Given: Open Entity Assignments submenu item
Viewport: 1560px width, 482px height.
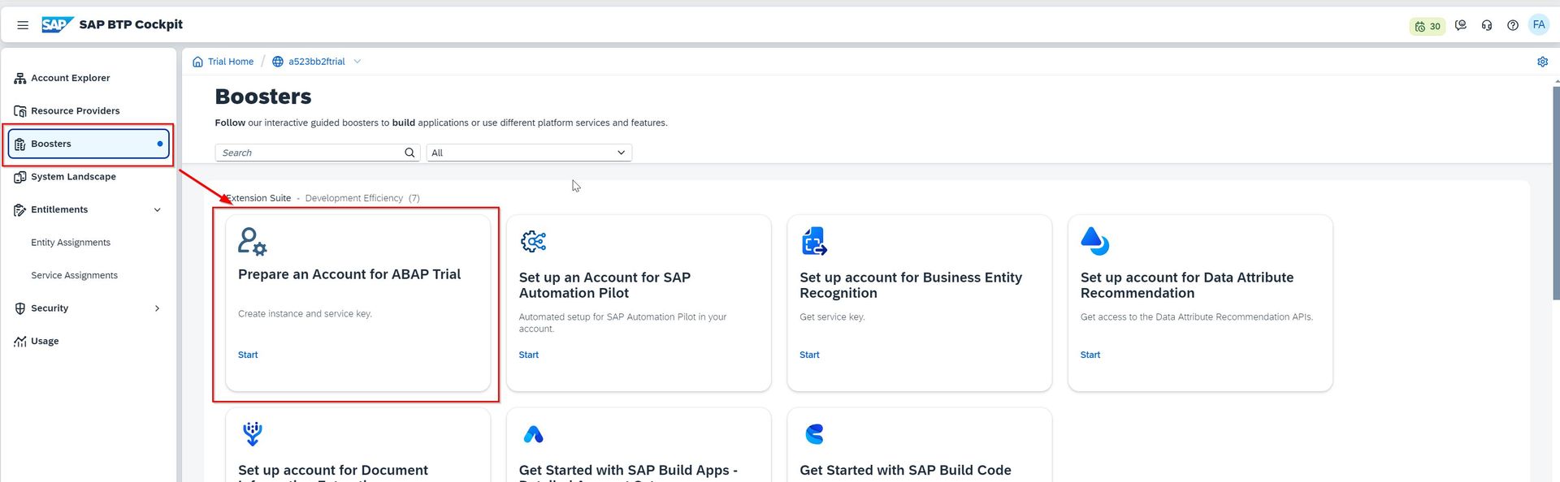Looking at the screenshot, I should (71, 243).
